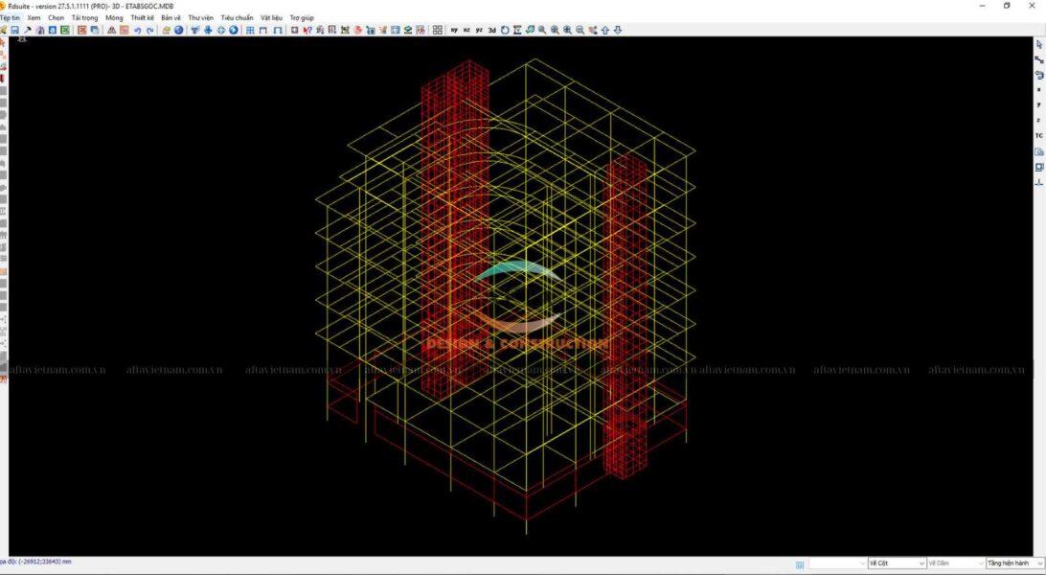Click the undo arrow icon

(137, 30)
